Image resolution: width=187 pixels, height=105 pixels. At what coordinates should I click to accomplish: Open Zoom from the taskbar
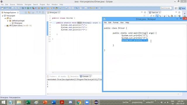tap(87, 102)
